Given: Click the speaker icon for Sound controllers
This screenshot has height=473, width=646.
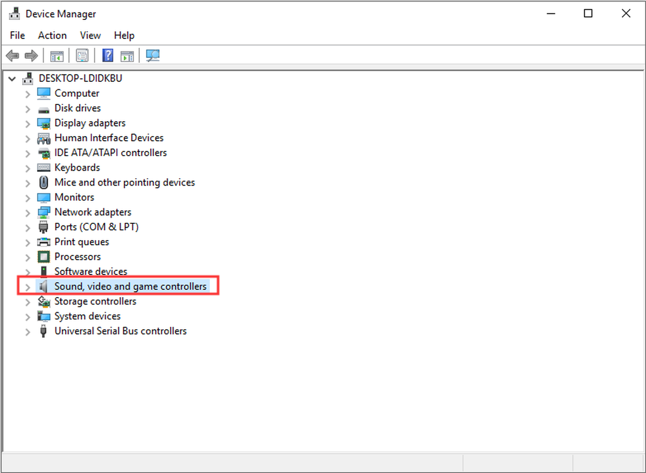Looking at the screenshot, I should pos(44,286).
